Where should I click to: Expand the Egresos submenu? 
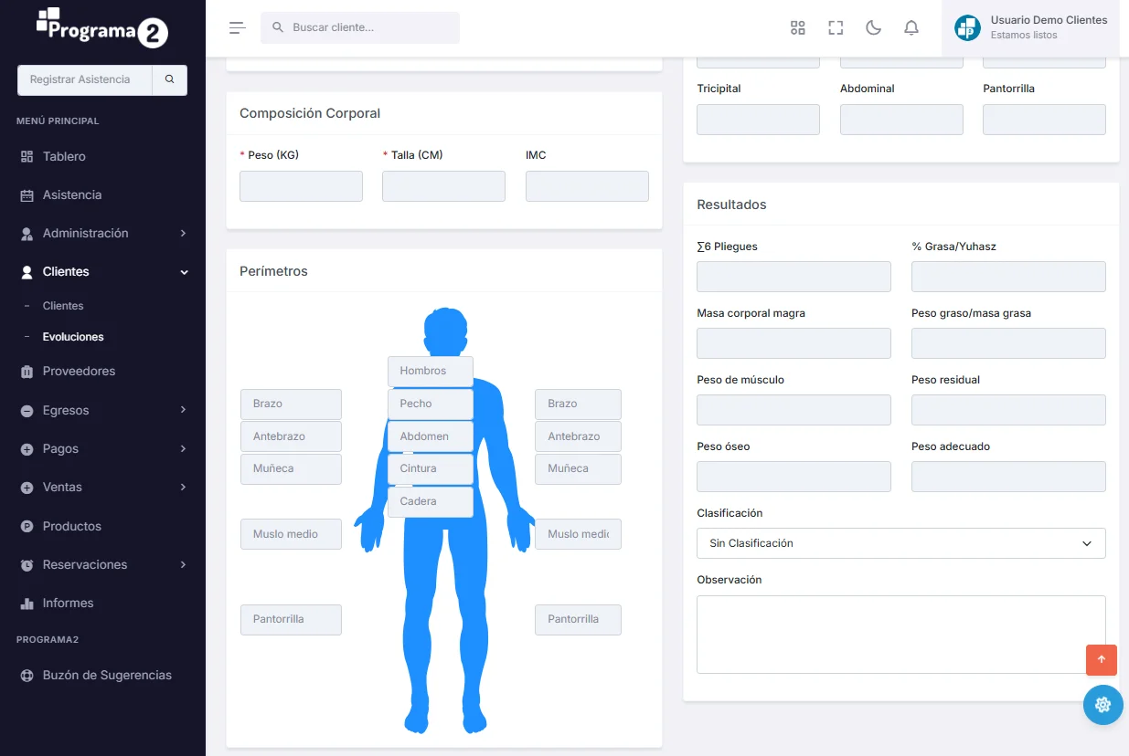102,410
